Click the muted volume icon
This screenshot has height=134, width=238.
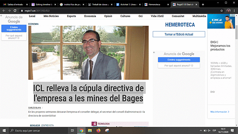pos(209,131)
